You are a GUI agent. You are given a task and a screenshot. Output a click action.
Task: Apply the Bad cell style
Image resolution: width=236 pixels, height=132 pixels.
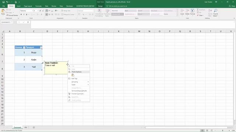pyautogui.click(x=131, y=11)
